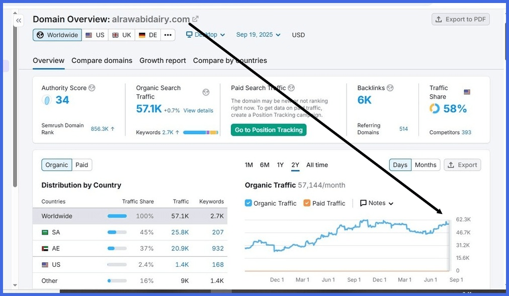509x296 pixels.
Task: Click vertical scrollbar down arrow
Action: (15, 285)
